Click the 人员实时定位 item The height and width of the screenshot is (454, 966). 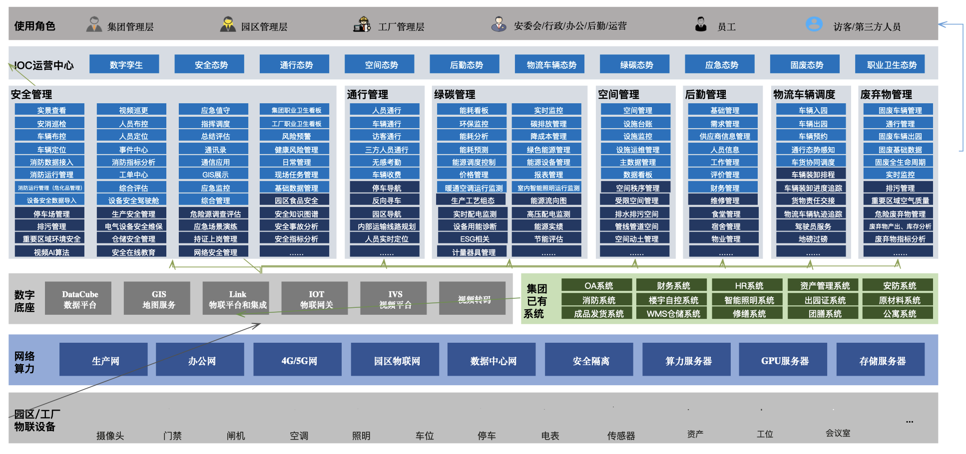click(385, 238)
